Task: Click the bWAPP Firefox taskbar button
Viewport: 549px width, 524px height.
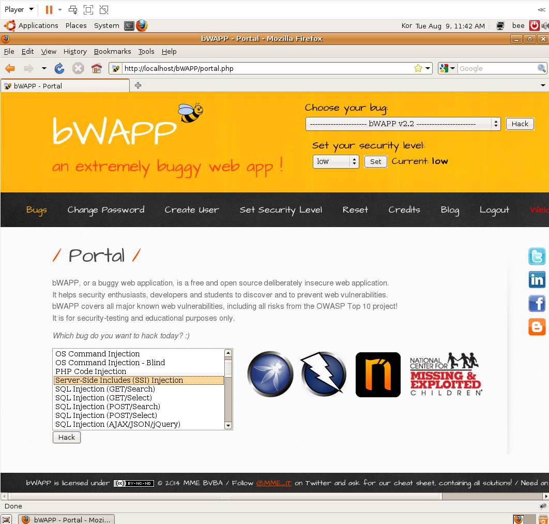Action: coord(67,520)
